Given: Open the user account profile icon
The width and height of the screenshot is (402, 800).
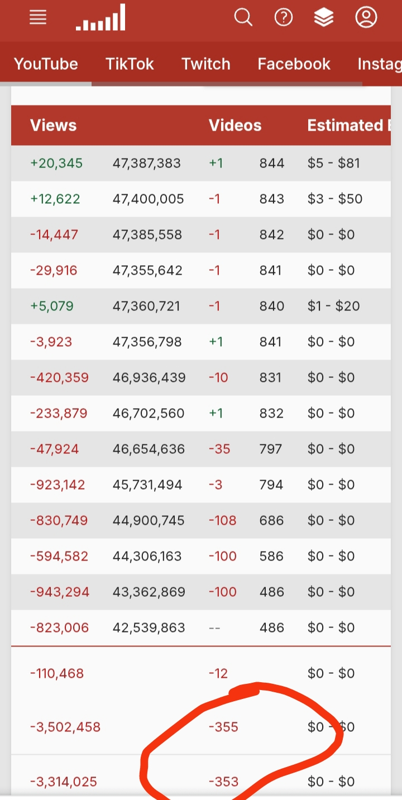Looking at the screenshot, I should pos(366,18).
